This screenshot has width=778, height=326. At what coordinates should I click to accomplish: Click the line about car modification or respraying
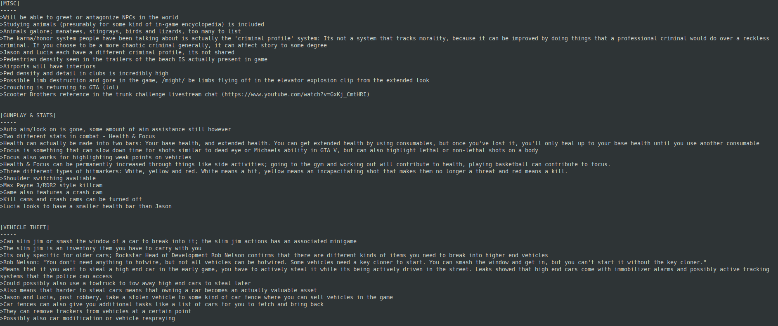coord(87,318)
